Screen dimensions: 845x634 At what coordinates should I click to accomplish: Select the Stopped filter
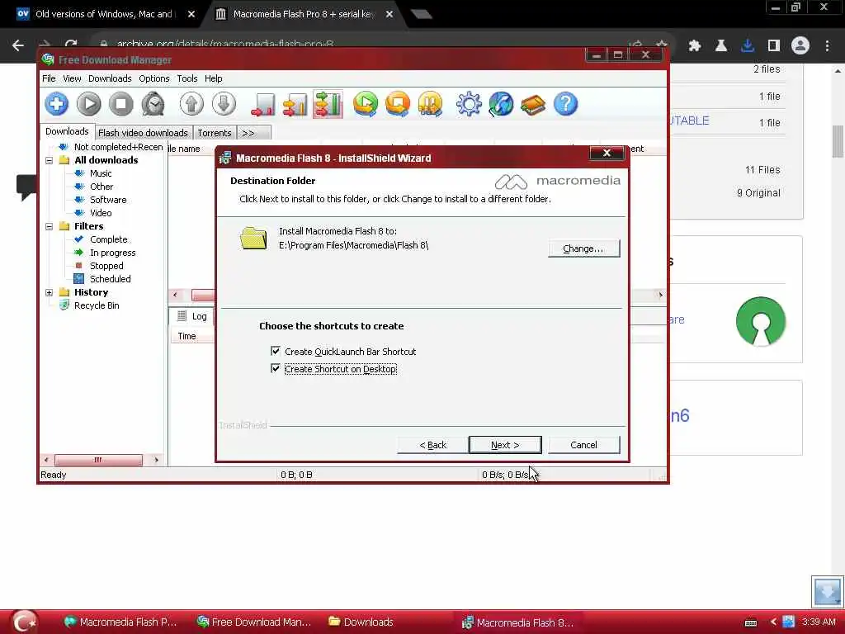pyautogui.click(x=106, y=266)
